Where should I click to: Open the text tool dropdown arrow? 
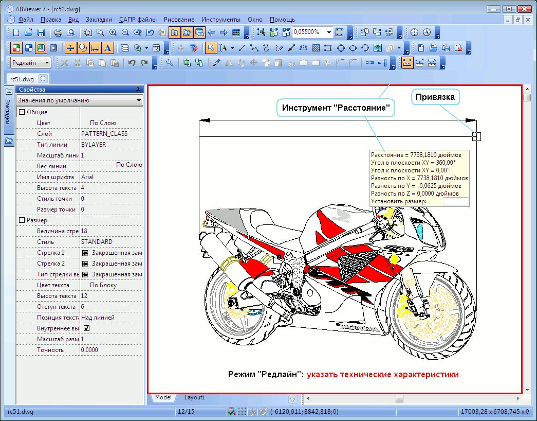coord(233,48)
